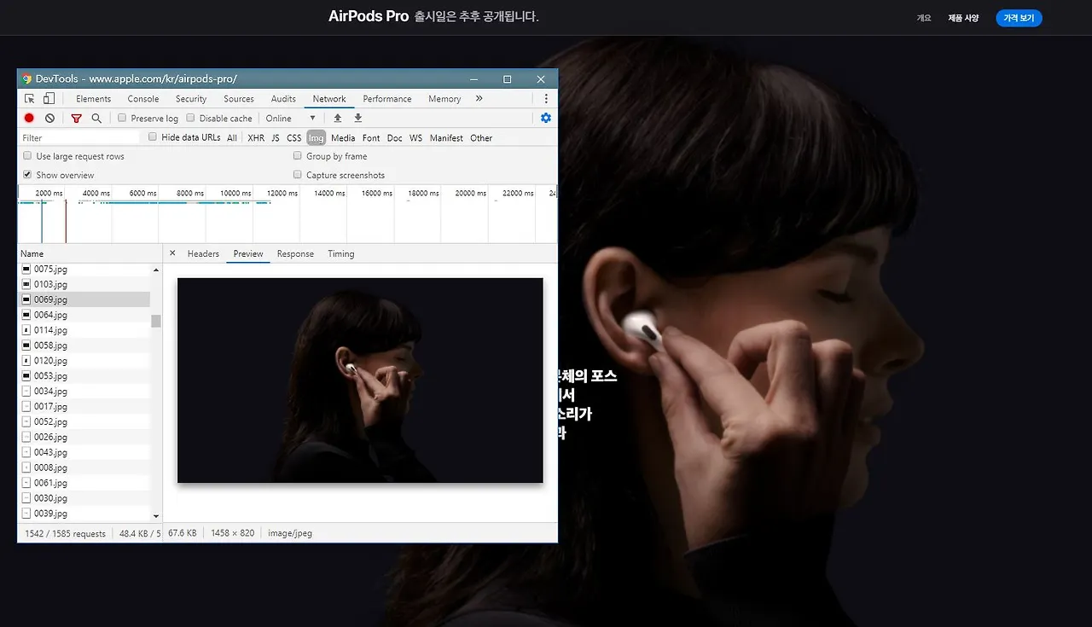Enable the Disable cache checkbox
This screenshot has width=1092, height=627.
coord(190,119)
